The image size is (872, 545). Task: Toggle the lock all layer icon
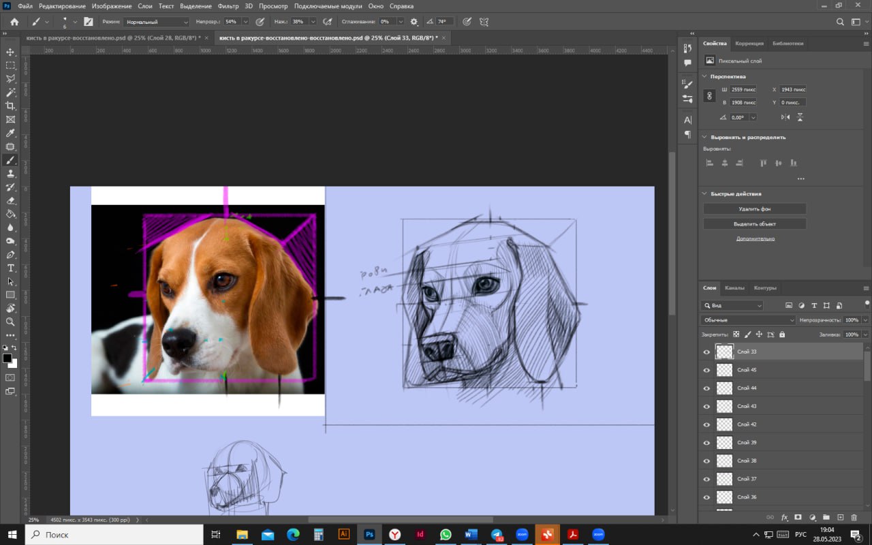tap(782, 334)
